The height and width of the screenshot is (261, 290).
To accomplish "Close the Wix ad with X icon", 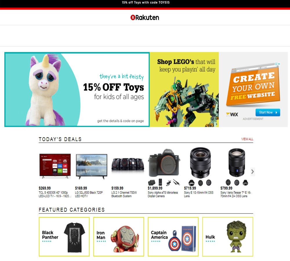I will [279, 64].
